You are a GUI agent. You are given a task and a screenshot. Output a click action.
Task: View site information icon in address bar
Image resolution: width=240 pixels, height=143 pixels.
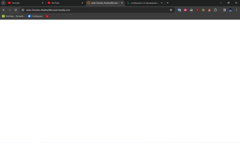click(23, 10)
